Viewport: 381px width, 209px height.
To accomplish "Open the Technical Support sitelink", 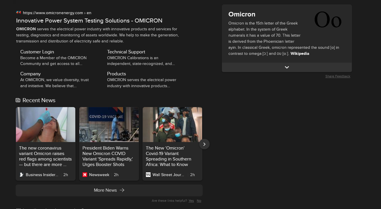I will coord(126,52).
